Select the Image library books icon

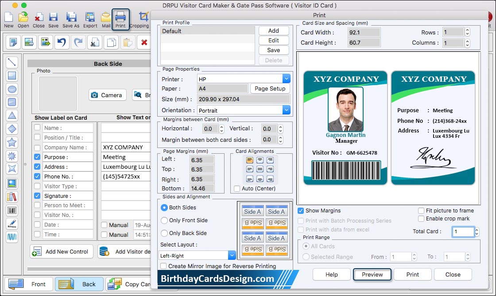pyautogui.click(x=12, y=197)
